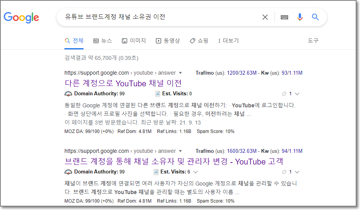Expand URL arrow of first result
Image resolution: width=360 pixels, height=210 pixels.
[180, 73]
